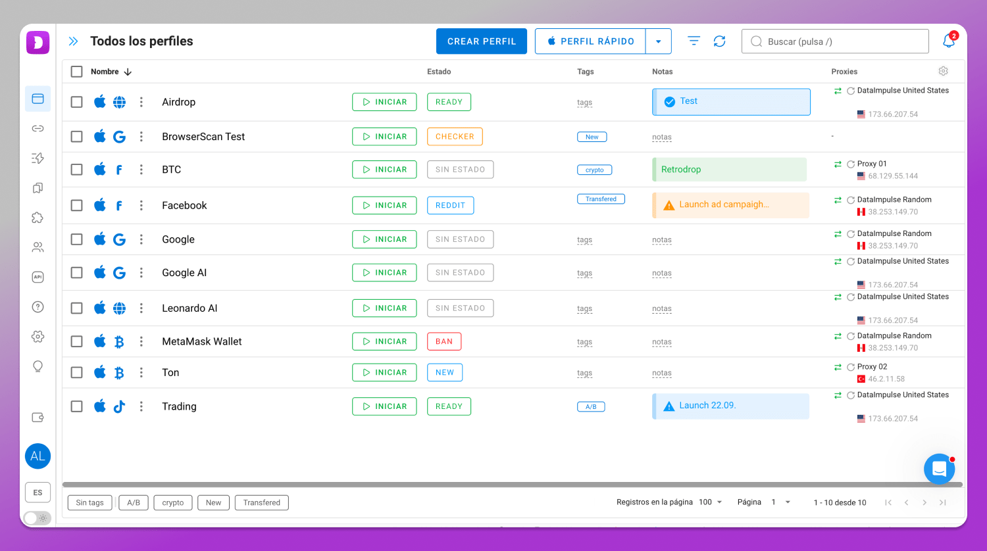Image resolution: width=987 pixels, height=551 pixels.
Task: Start the MetaMask Wallet profile with Iniciar
Action: [384, 341]
